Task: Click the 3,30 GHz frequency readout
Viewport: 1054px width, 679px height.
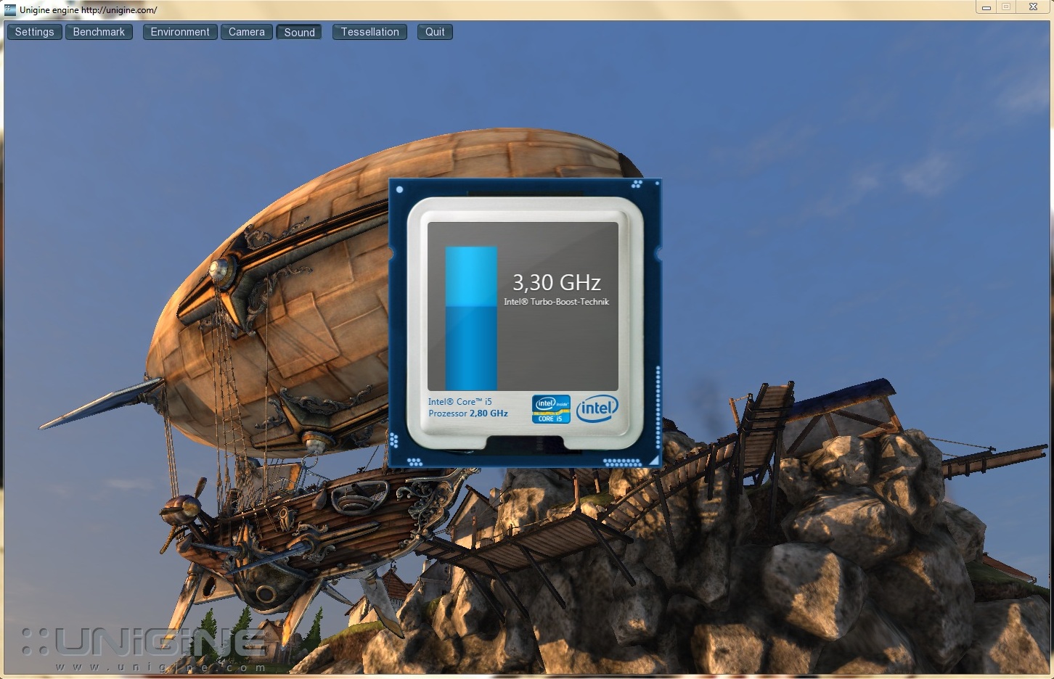Action: pos(557,282)
